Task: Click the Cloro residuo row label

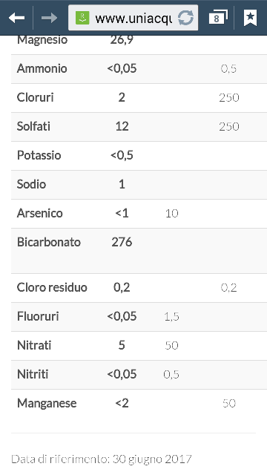Action: pos(52,287)
